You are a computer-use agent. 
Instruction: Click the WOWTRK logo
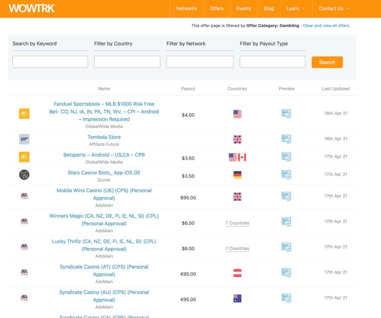click(31, 8)
